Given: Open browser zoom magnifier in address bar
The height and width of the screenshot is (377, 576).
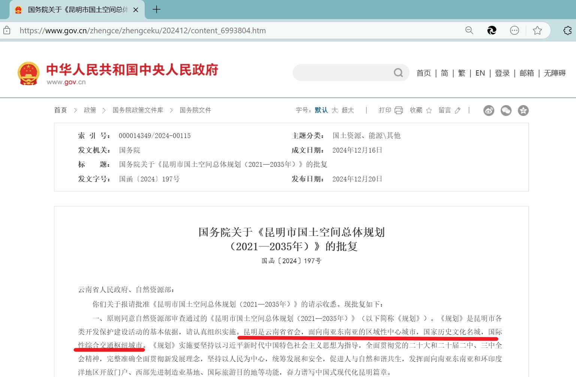Looking at the screenshot, I should pyautogui.click(x=469, y=30).
